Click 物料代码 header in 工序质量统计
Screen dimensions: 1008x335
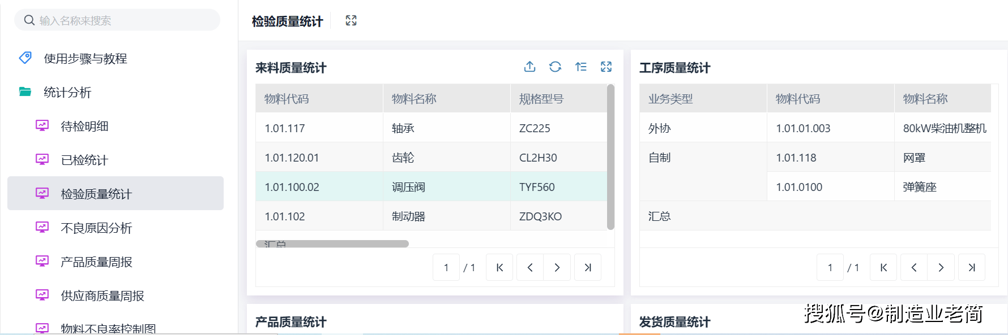click(x=831, y=98)
